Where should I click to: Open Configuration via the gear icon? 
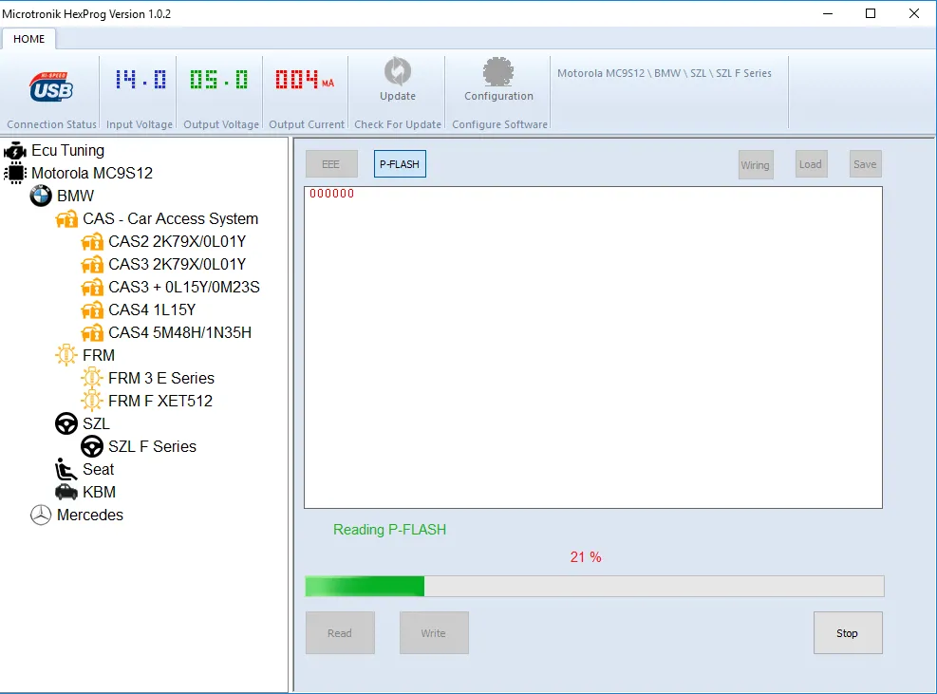point(497,72)
